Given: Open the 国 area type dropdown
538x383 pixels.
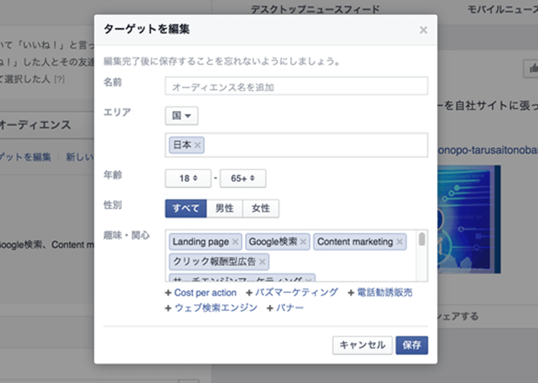Looking at the screenshot, I should (181, 116).
